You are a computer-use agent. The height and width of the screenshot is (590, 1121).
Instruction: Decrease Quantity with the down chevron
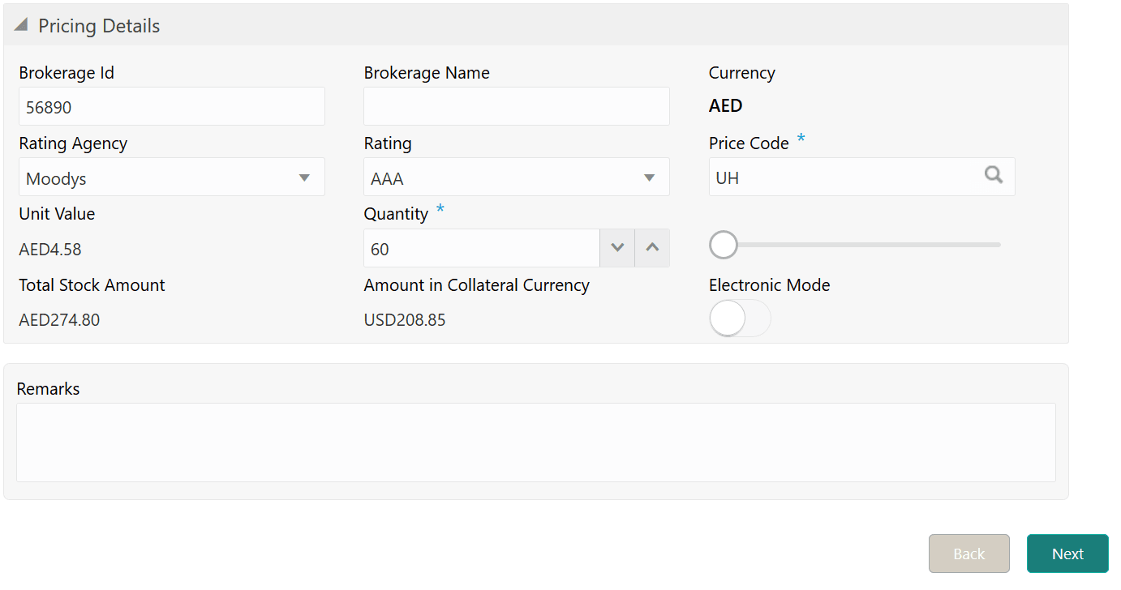[x=617, y=248]
